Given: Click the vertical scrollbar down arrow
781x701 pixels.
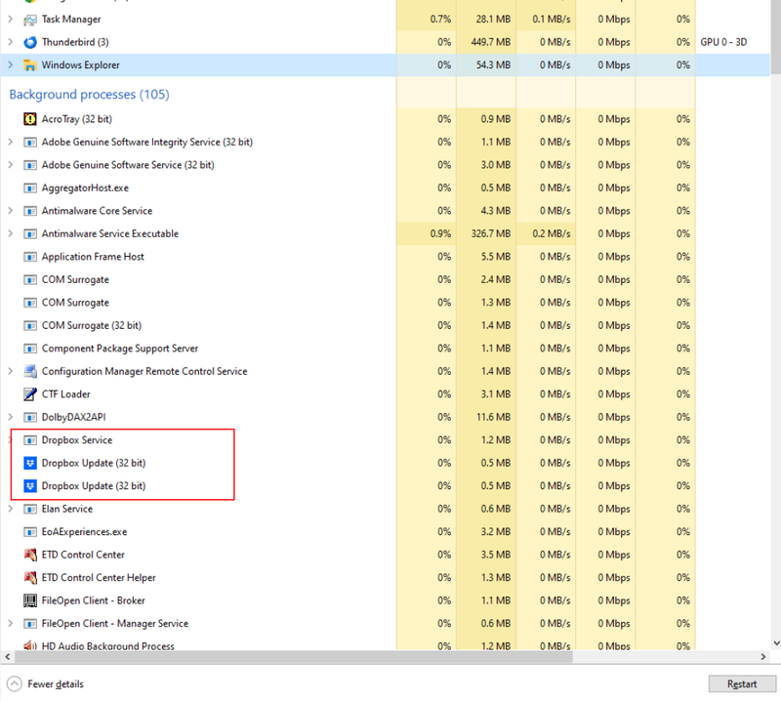Looking at the screenshot, I should pyautogui.click(x=775, y=643).
